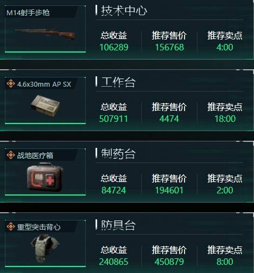The height and width of the screenshot is (273, 254).
Task: Click the 2:00 recommended sell time
Action: pos(225,190)
